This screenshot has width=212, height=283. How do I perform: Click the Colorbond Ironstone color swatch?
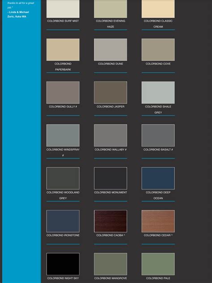point(63,221)
